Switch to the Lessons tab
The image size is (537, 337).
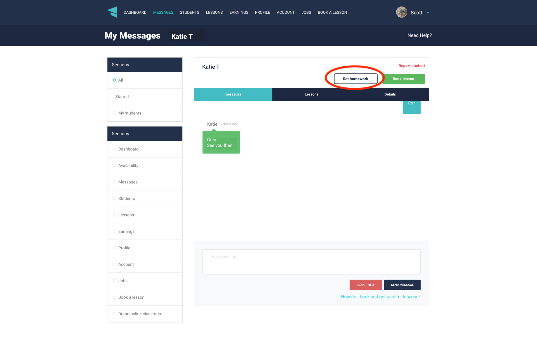coord(311,94)
